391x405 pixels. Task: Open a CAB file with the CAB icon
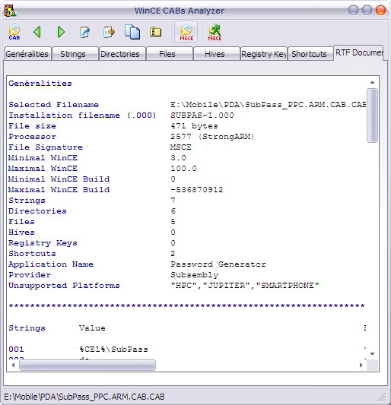14,32
